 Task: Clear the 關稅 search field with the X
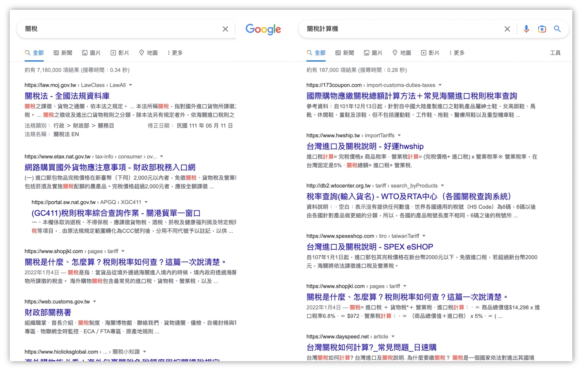coord(225,29)
